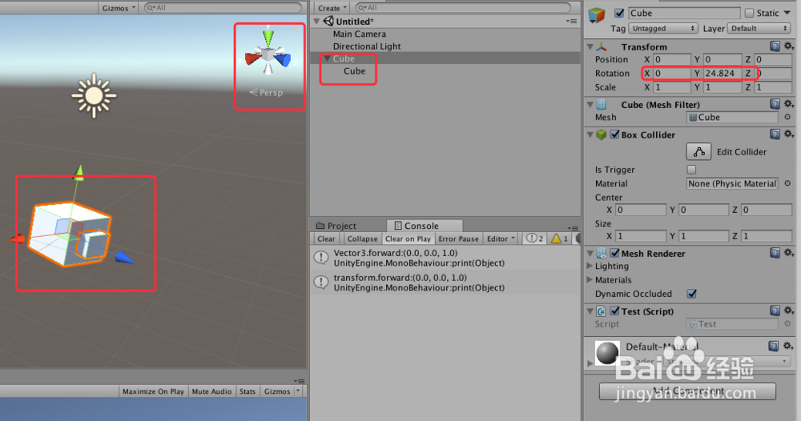
Task: Click the Directional Light sun icon in scene
Action: [94, 95]
